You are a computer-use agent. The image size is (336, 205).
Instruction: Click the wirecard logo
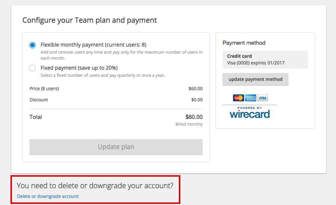(250, 114)
